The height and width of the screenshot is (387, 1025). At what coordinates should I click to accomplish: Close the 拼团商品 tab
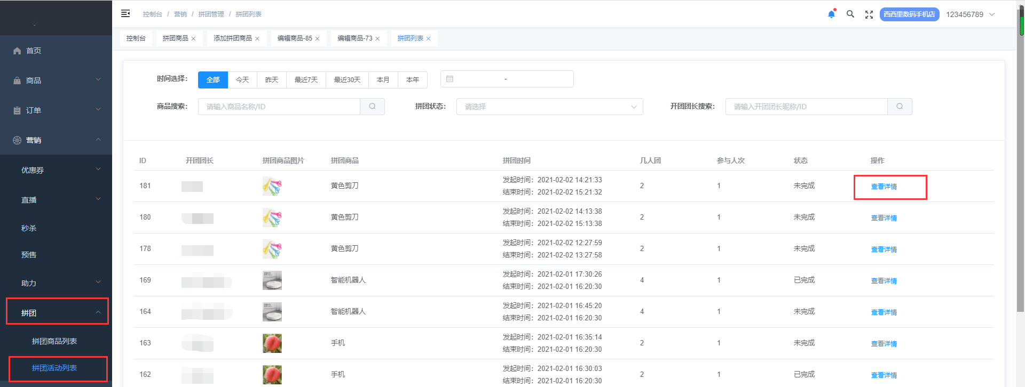coord(194,39)
